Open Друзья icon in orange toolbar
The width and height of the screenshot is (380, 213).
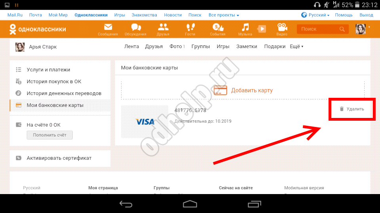(x=163, y=30)
